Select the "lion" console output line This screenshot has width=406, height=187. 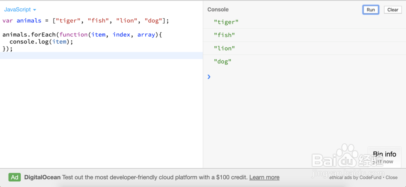tap(225, 48)
